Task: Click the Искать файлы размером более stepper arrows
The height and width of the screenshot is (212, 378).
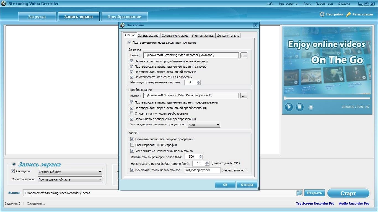Action: coord(201,157)
